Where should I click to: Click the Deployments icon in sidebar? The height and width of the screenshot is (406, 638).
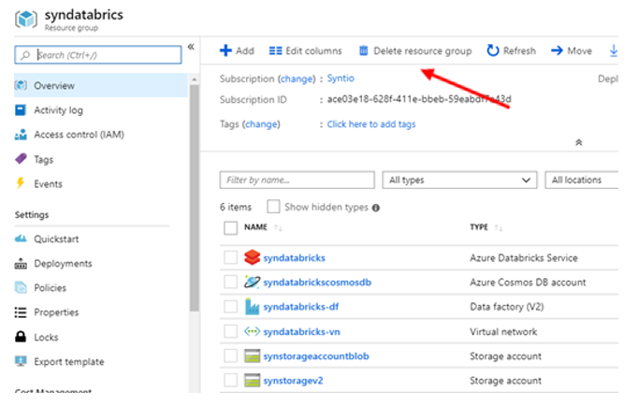[21, 264]
